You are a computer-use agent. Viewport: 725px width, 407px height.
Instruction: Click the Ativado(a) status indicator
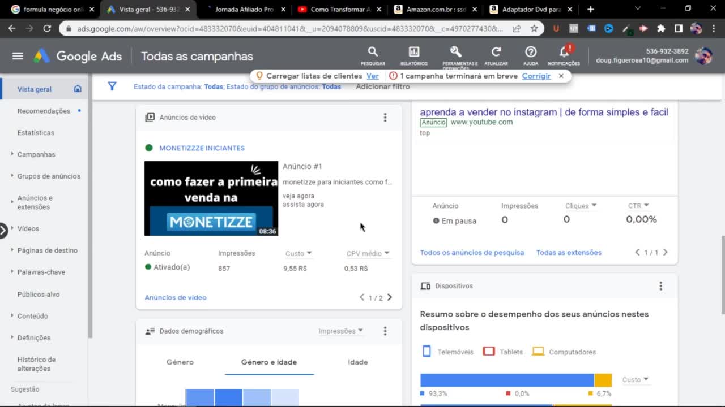click(x=167, y=267)
